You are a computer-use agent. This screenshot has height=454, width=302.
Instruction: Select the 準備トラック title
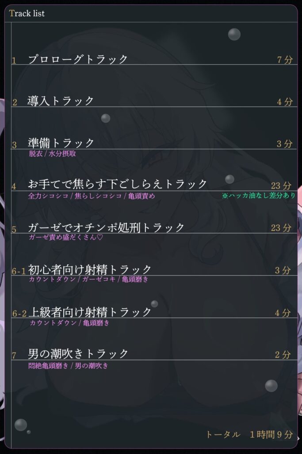coord(61,143)
